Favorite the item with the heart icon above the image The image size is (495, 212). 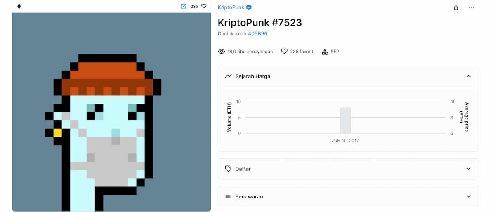coord(204,6)
